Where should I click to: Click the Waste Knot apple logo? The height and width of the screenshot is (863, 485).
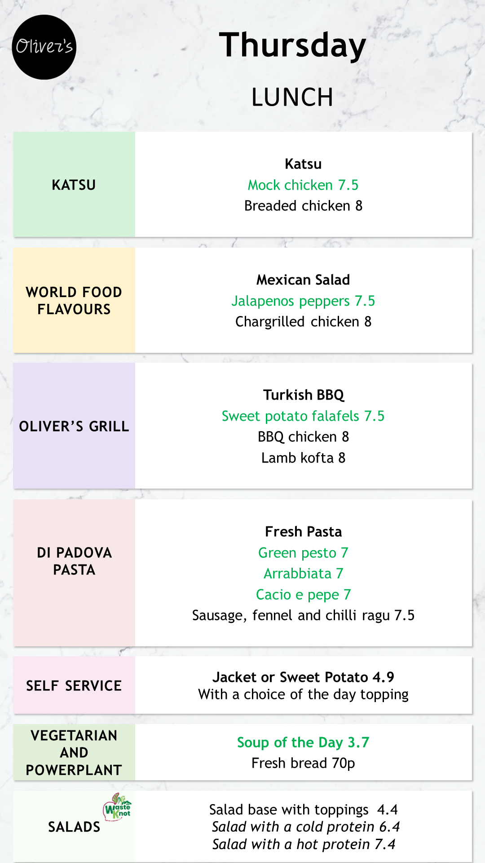pyautogui.click(x=117, y=807)
